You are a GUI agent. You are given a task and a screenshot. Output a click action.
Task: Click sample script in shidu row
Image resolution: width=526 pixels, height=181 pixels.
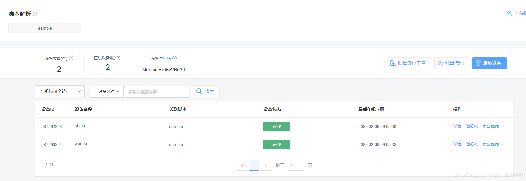[x=176, y=127]
